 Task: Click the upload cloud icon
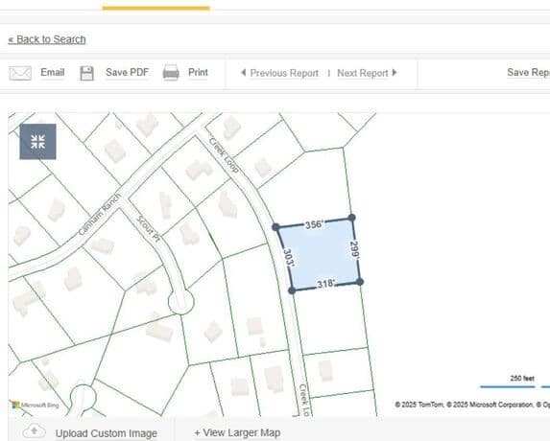coord(34,431)
